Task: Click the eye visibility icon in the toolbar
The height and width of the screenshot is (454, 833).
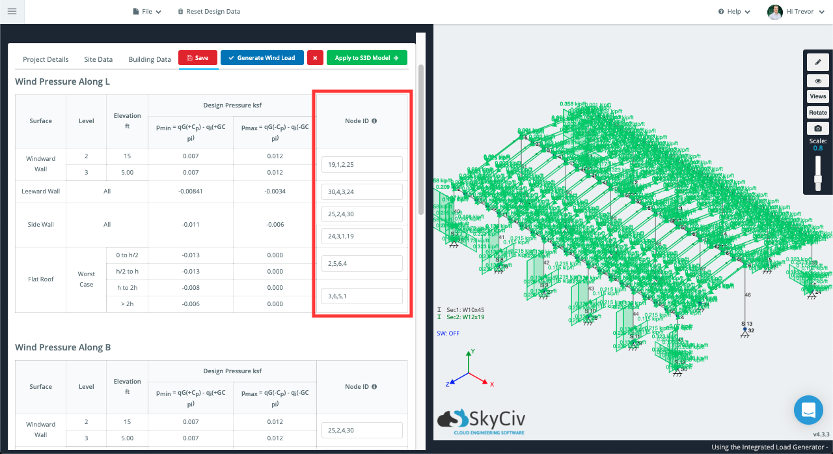Action: pos(817,80)
